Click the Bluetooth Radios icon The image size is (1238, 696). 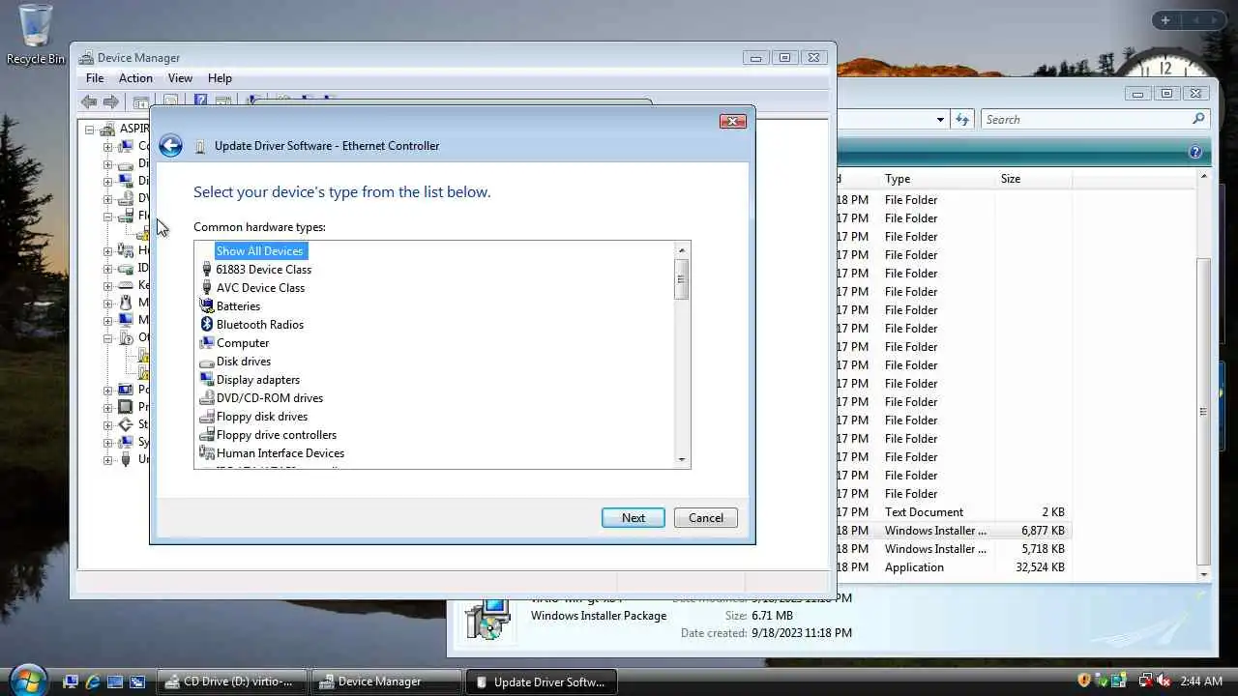click(x=206, y=325)
